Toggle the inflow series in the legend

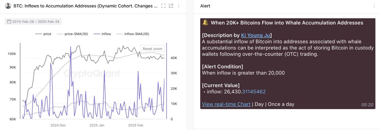(102, 34)
